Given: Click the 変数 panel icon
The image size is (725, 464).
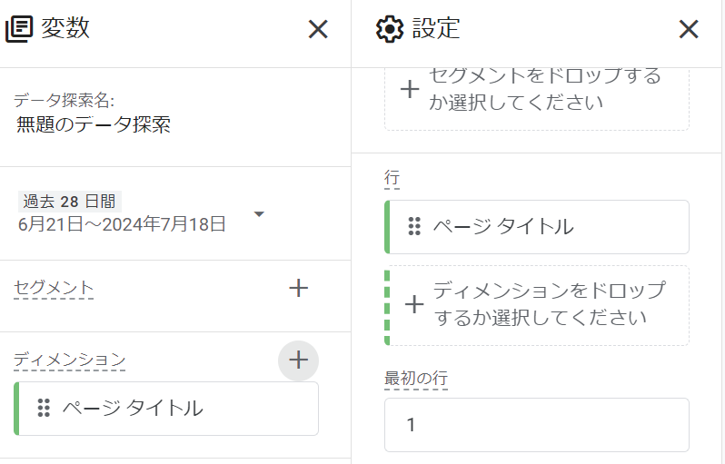Looking at the screenshot, I should pos(19,29).
